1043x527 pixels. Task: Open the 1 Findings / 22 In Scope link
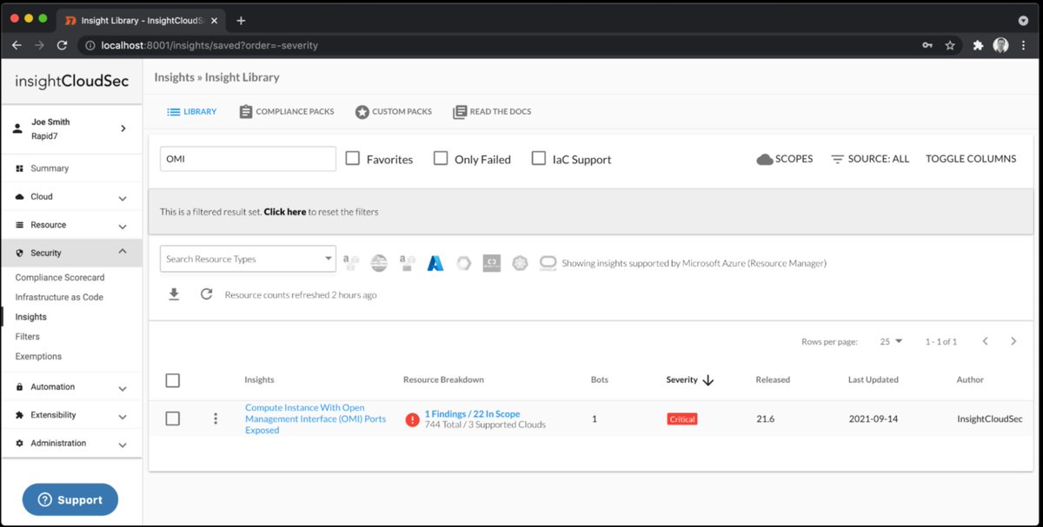(x=472, y=414)
